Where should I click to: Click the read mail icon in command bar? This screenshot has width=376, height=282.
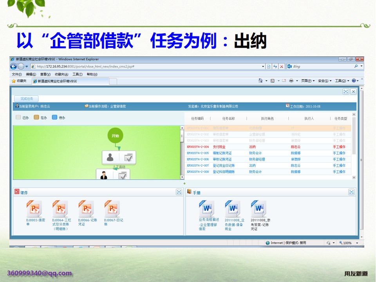coord(284,81)
